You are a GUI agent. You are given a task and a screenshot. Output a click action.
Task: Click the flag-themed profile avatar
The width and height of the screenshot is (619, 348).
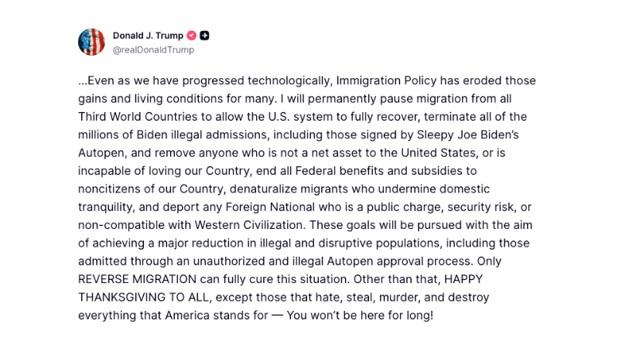[x=91, y=42]
